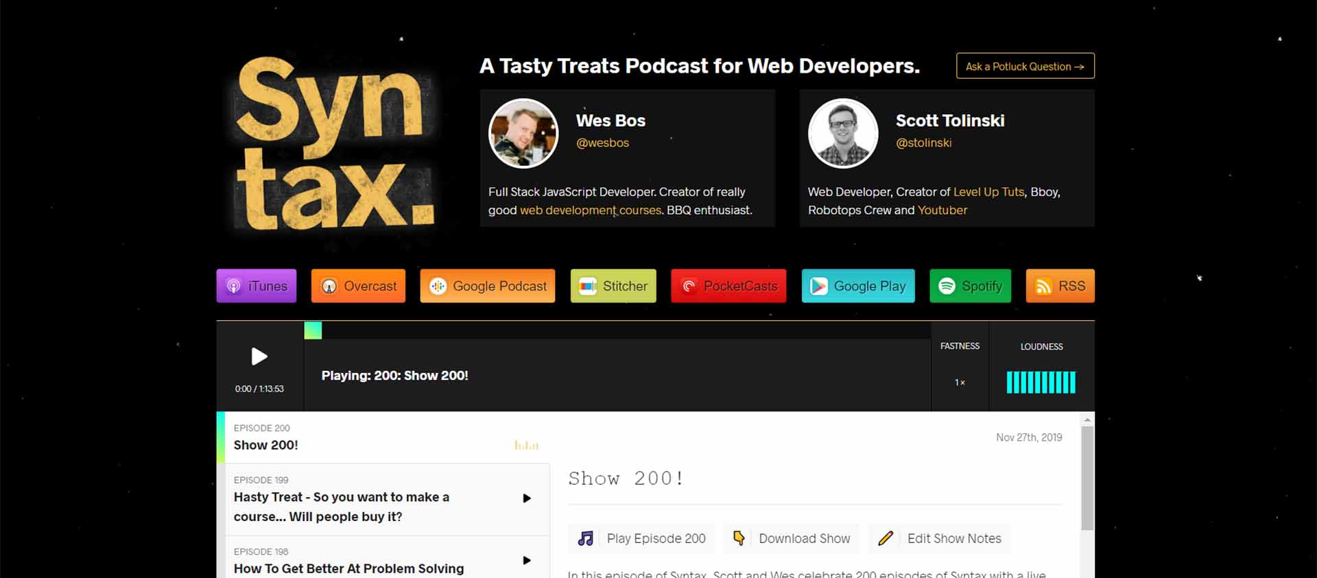
Task: Open the RSS feed link
Action: click(x=1060, y=286)
